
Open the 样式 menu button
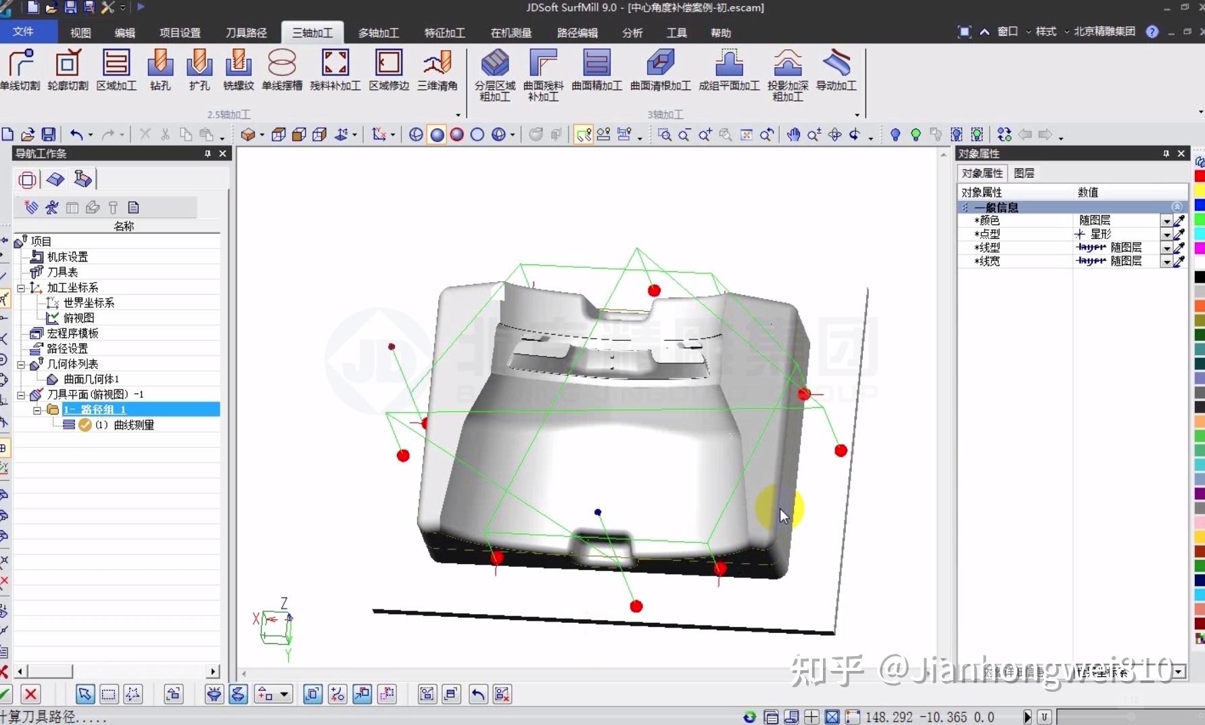pyautogui.click(x=1046, y=31)
